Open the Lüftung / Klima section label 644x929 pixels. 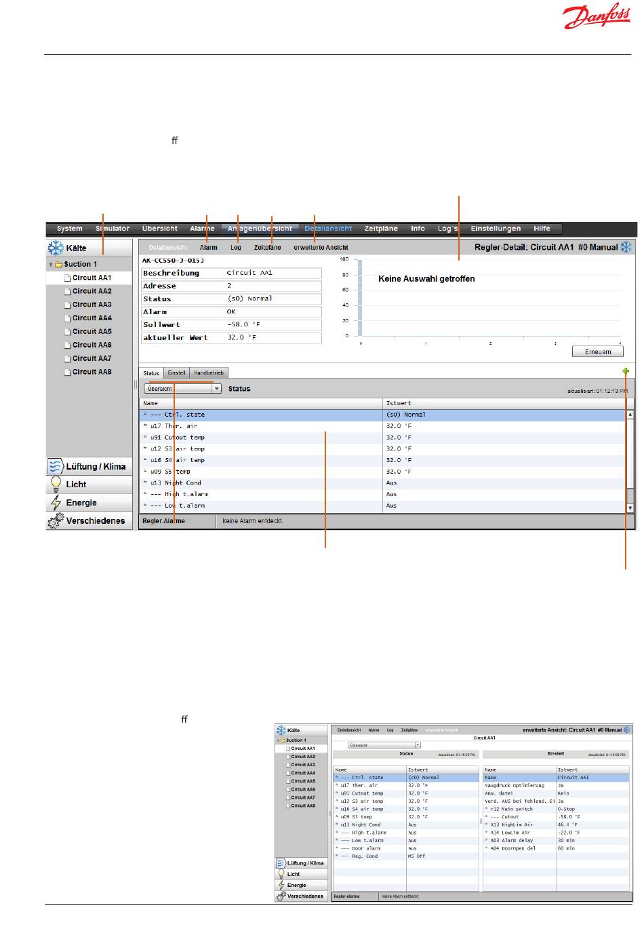click(96, 466)
